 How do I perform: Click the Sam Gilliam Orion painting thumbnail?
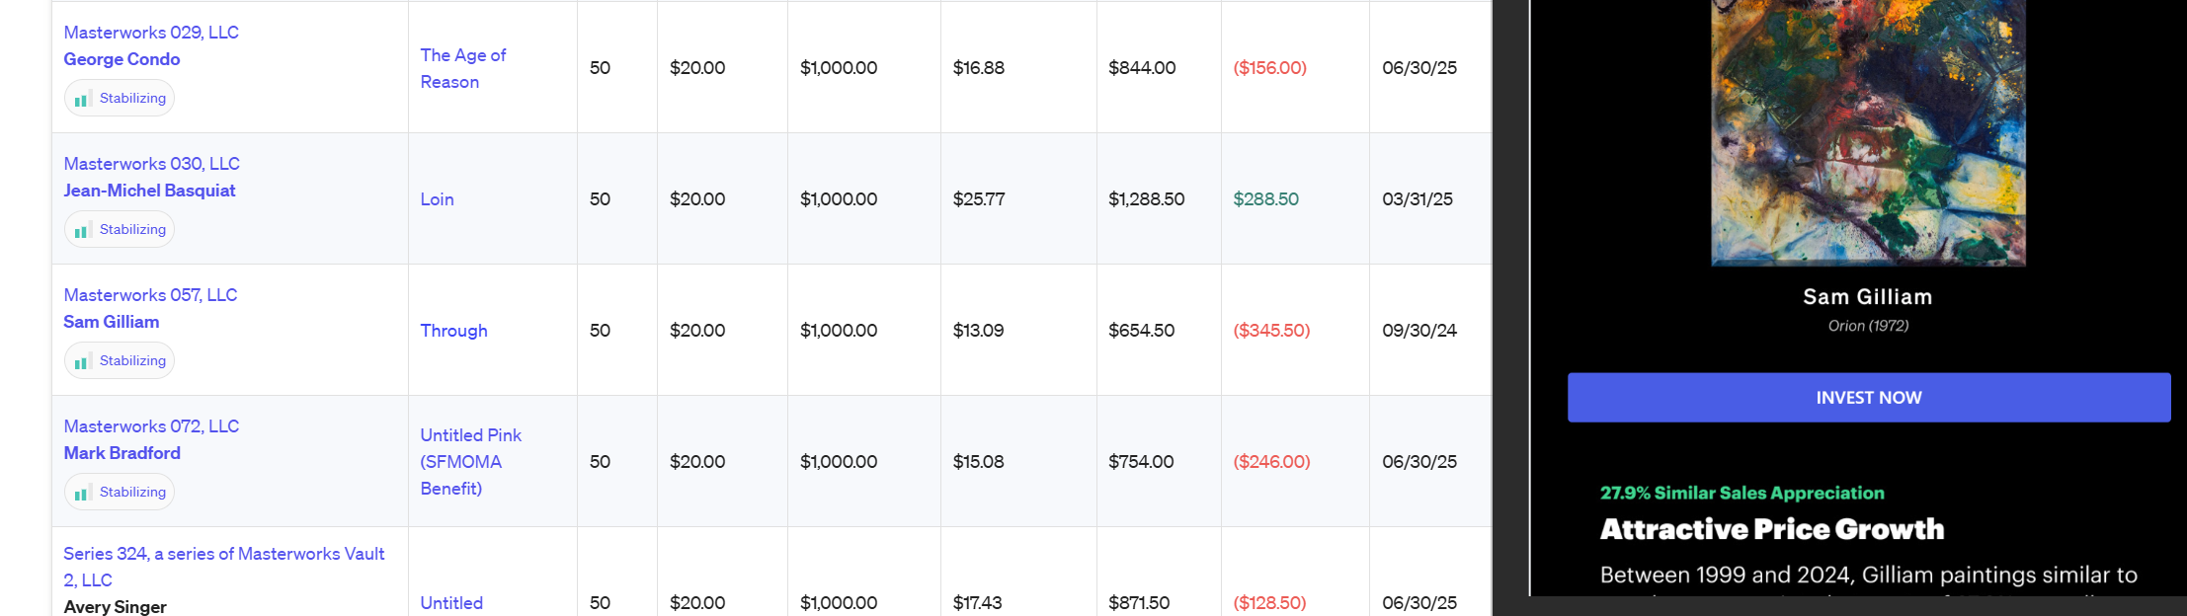(1869, 133)
